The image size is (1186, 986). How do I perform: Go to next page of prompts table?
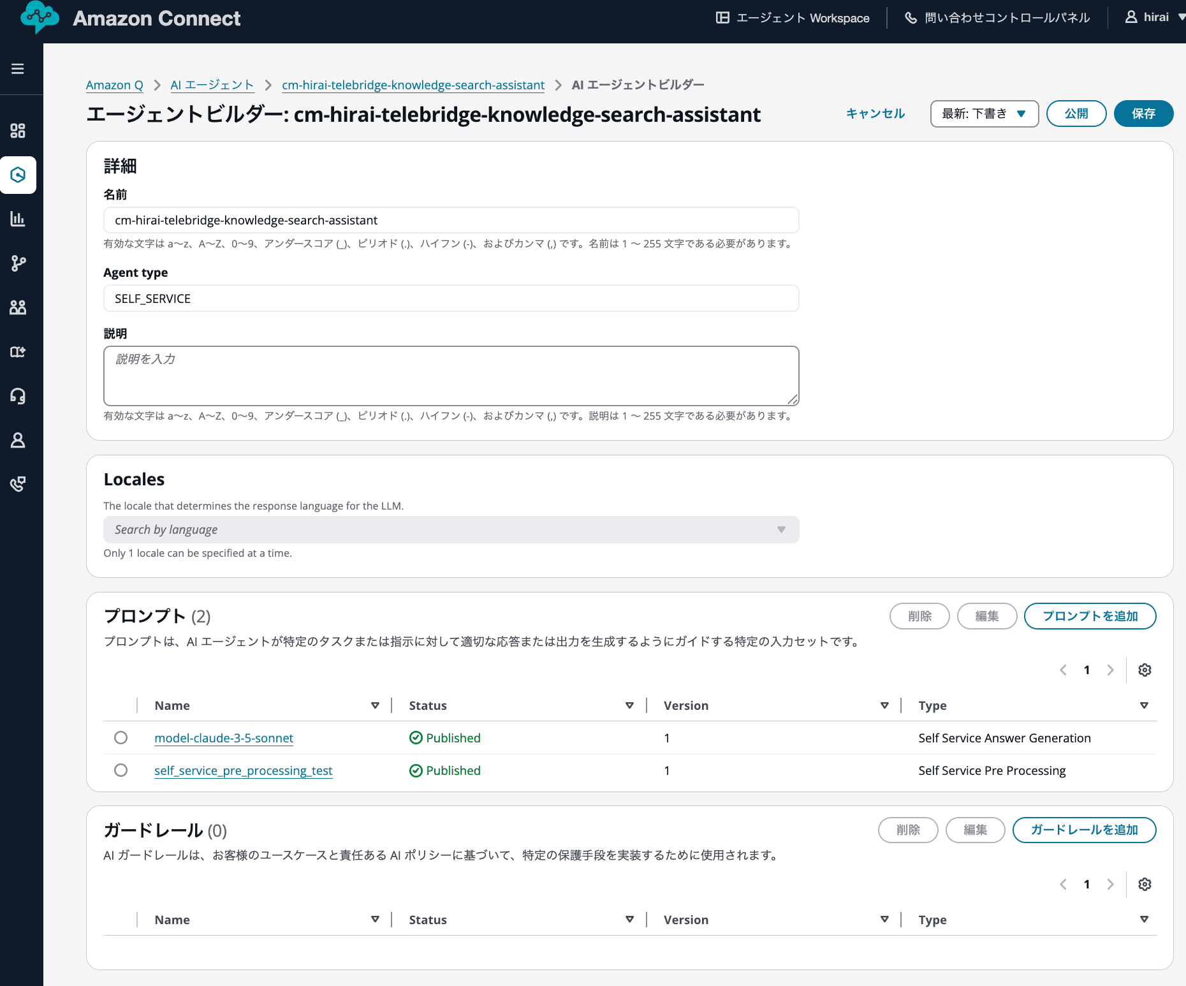[x=1111, y=670]
